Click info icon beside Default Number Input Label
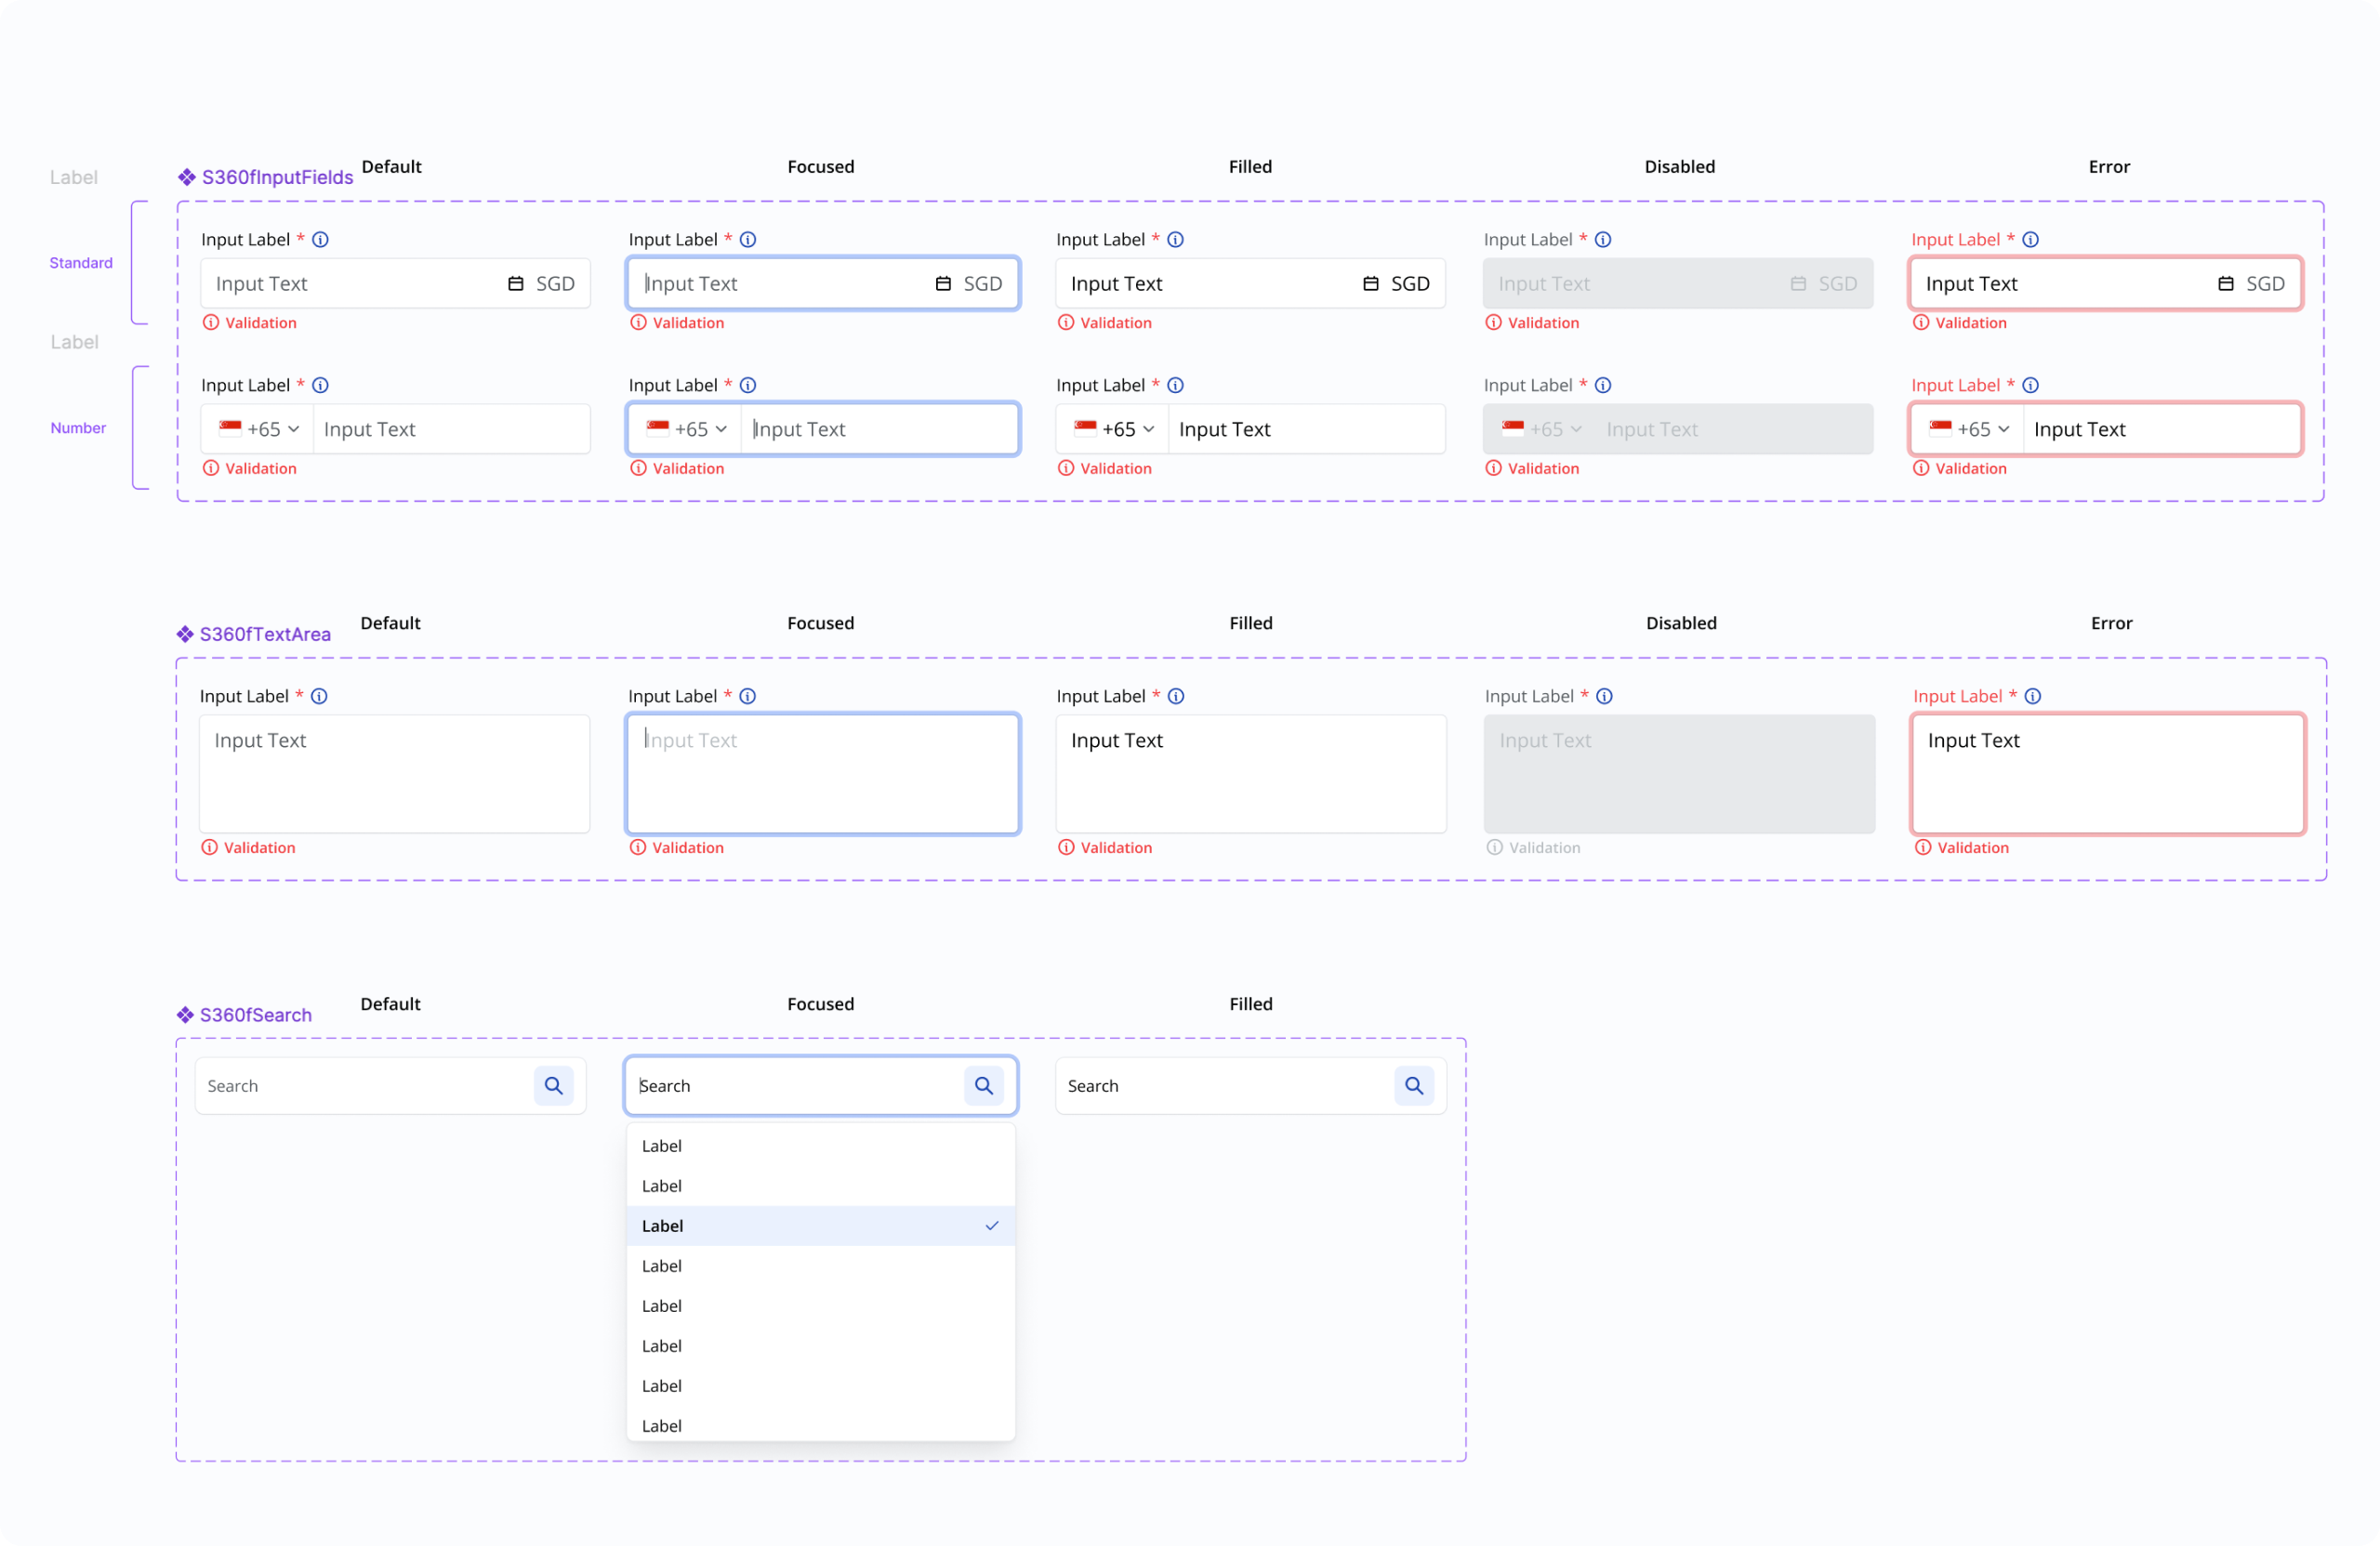Viewport: 2380px width, 1546px height. click(320, 386)
